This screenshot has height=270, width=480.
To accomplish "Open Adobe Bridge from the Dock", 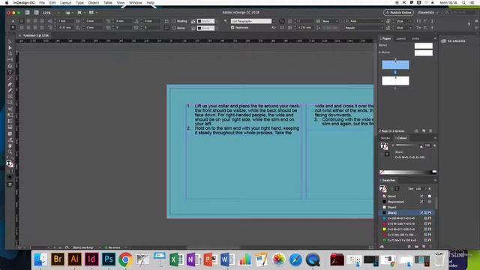I will click(58, 259).
